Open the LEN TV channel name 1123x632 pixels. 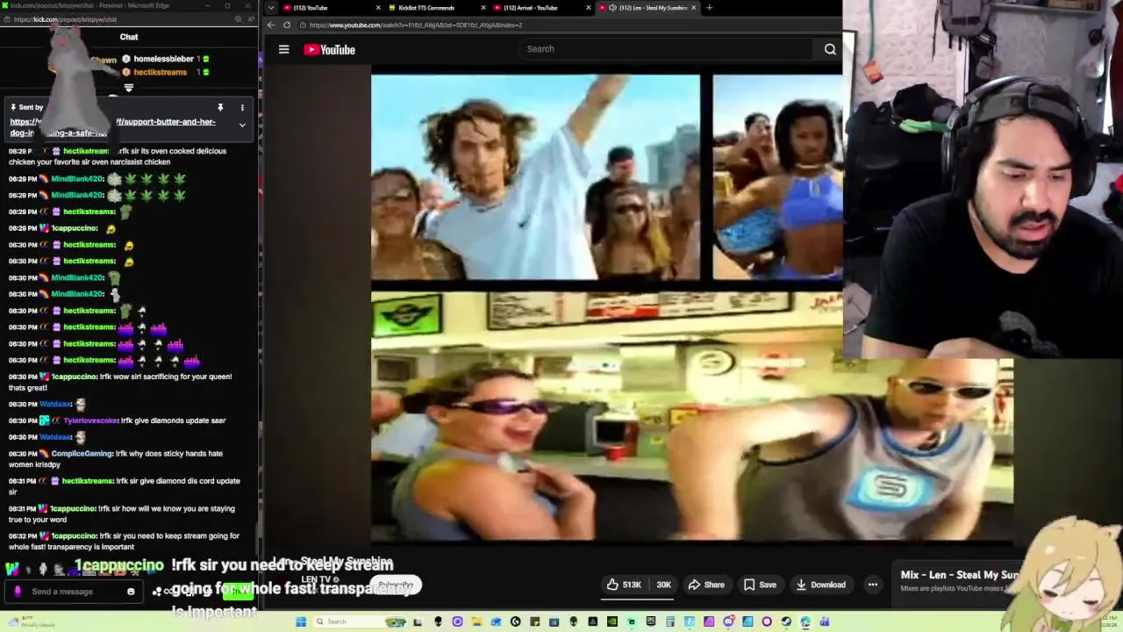[x=317, y=578]
